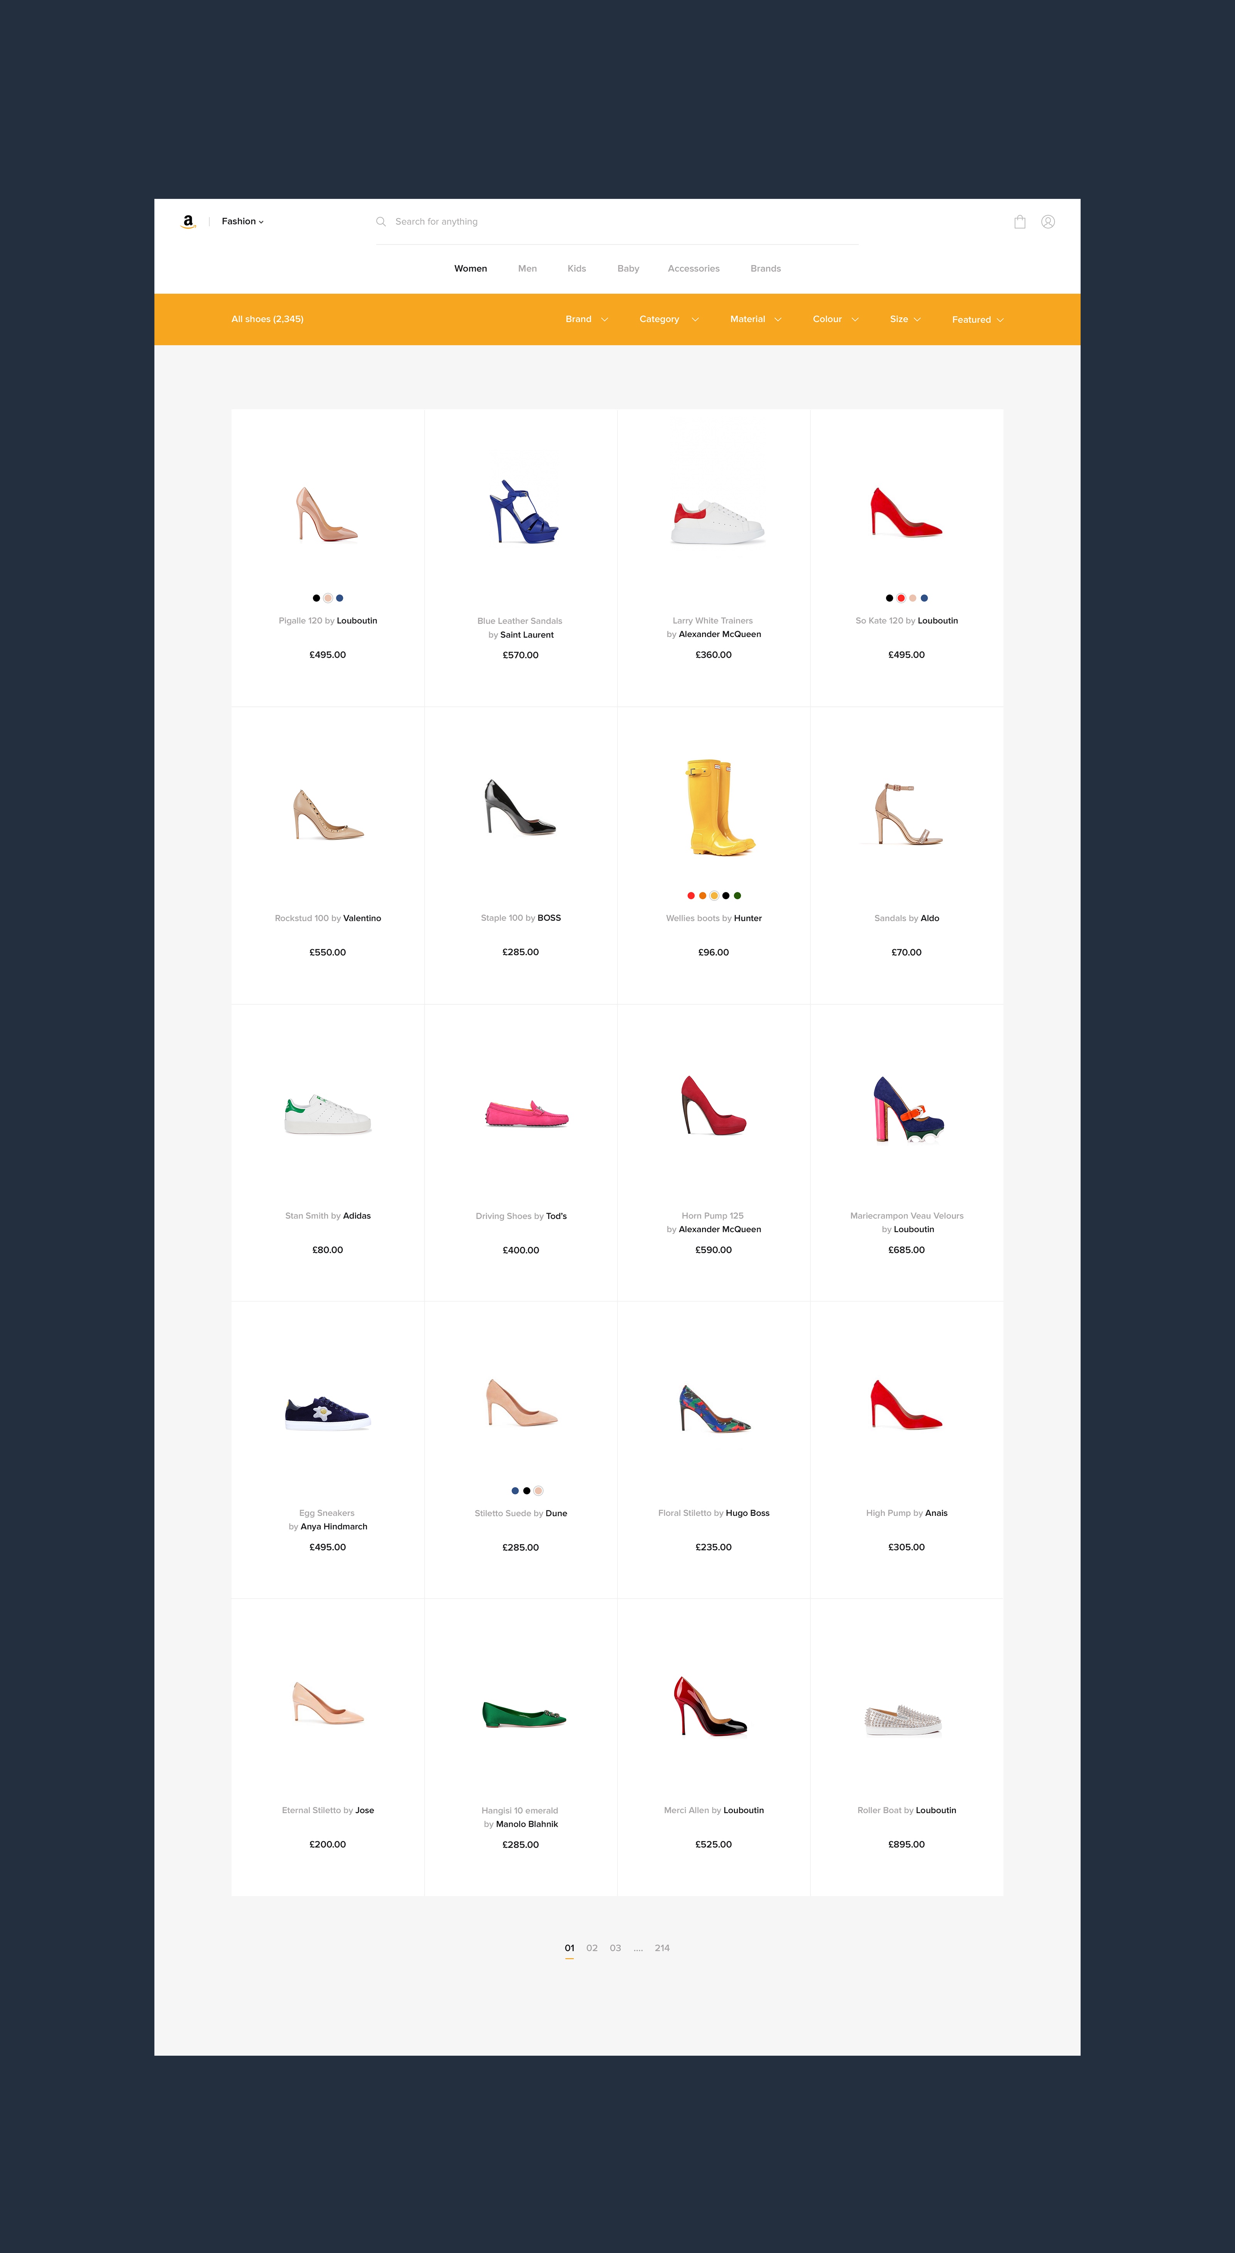Viewport: 1235px width, 2253px height.
Task: Select red colour for So Kate 120
Action: point(901,598)
